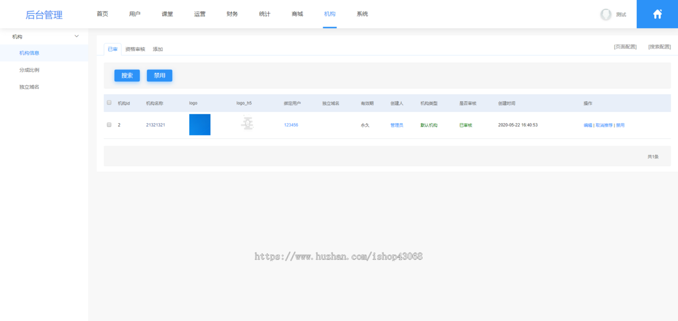Open the 测试 user avatar

coord(606,15)
